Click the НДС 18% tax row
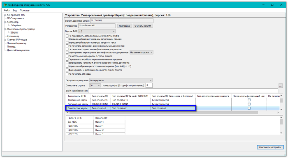The height and width of the screenshot is (158, 288). [x=95, y=126]
